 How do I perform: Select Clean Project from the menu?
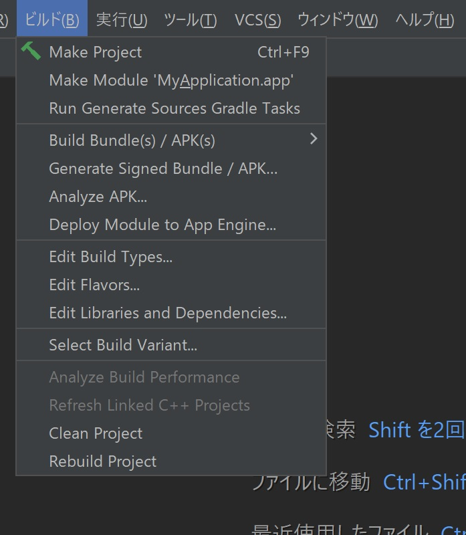(96, 433)
